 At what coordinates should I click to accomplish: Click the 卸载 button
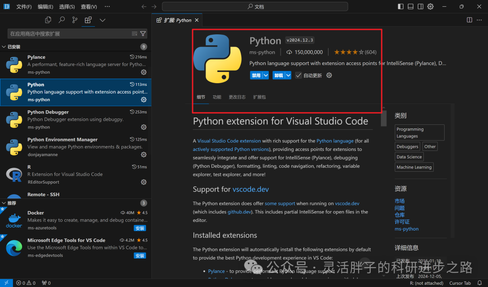pos(278,75)
